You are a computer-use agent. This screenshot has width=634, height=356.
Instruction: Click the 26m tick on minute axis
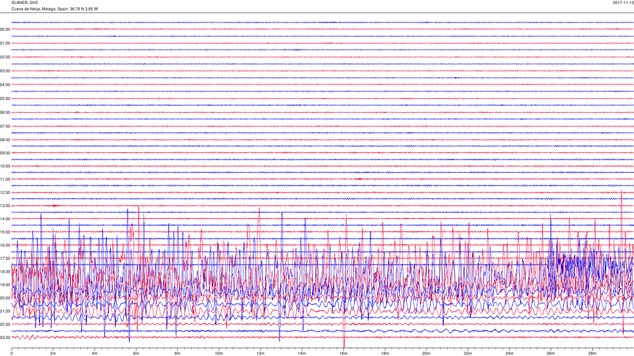(551, 353)
